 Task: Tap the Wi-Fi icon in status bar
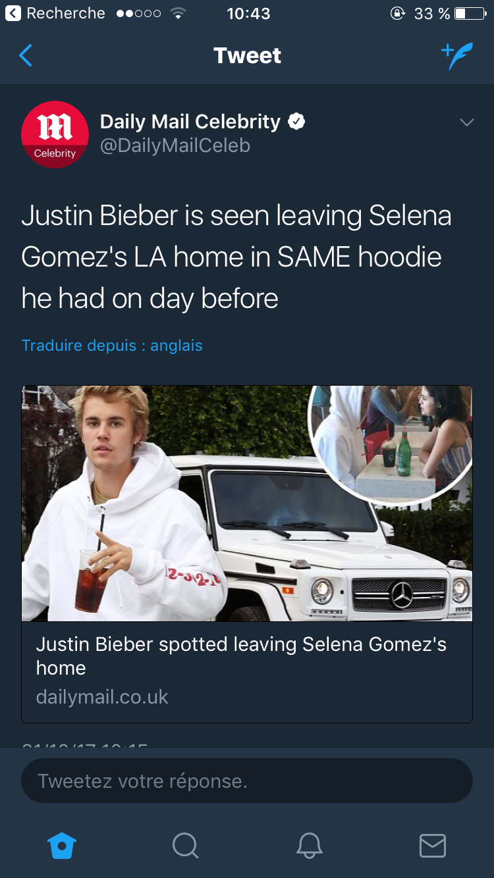[177, 13]
